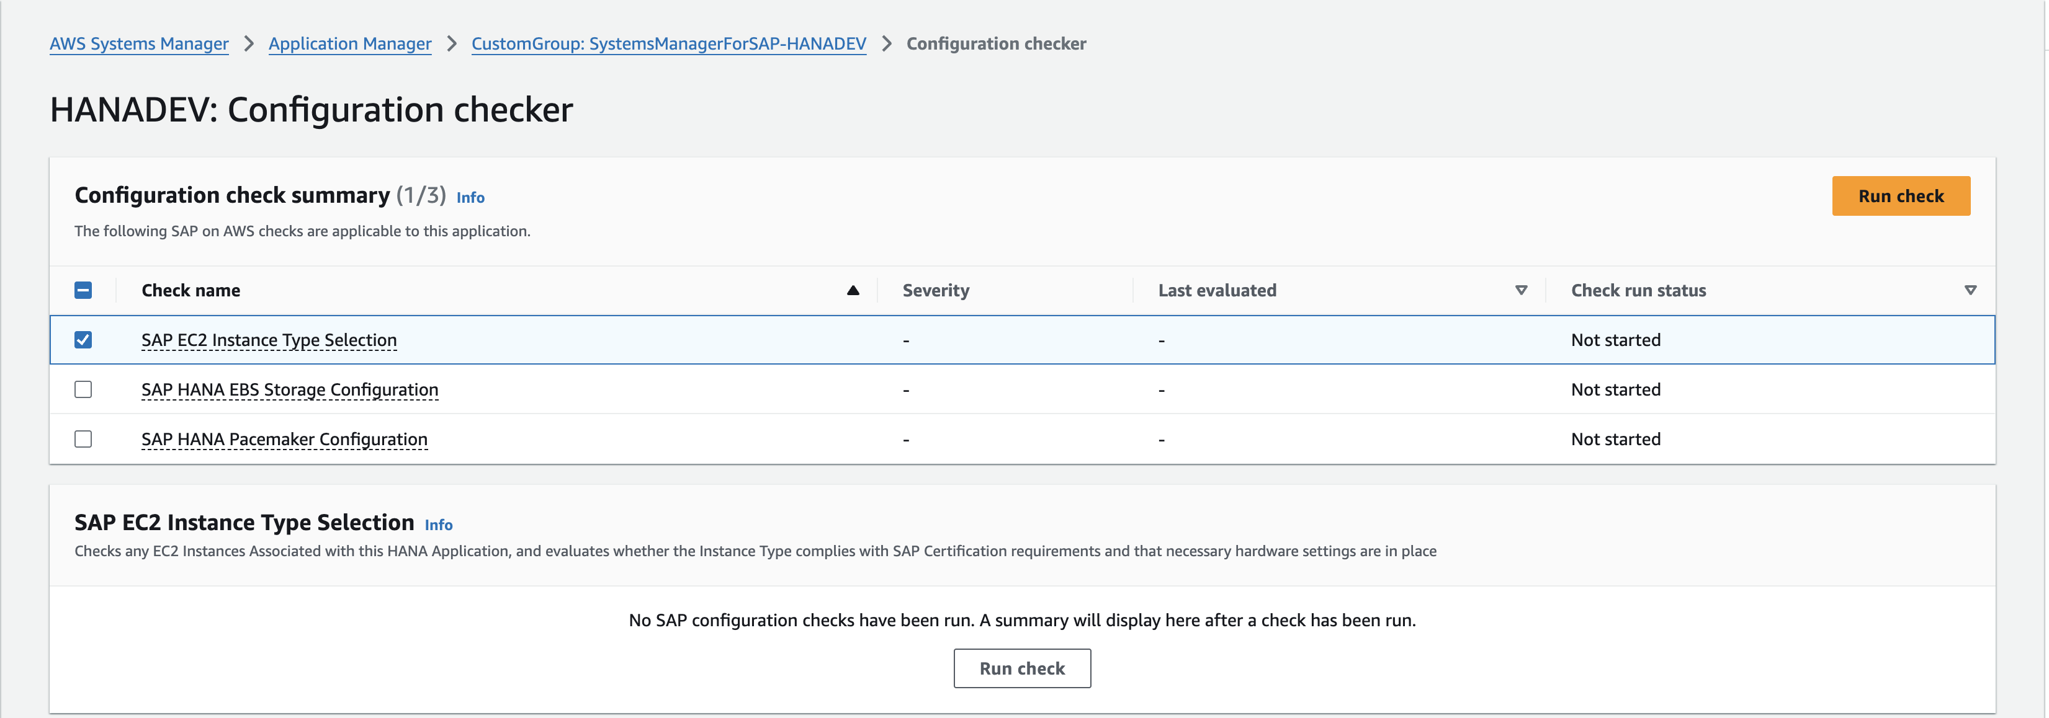Check SAP HANA Pacemaker Configuration box
Viewport: 2049px width, 718px height.
point(83,439)
